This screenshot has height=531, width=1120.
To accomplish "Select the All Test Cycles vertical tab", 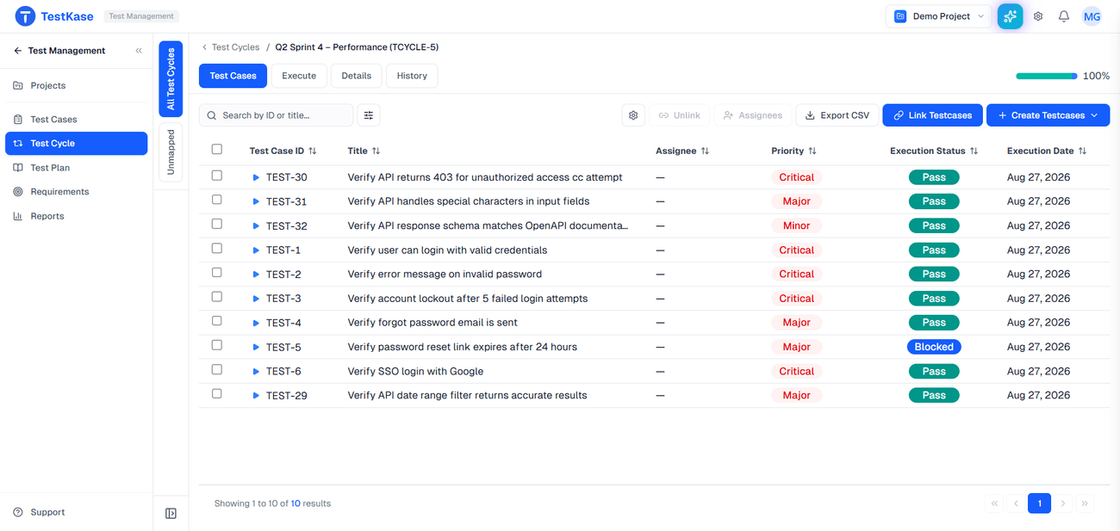I will [x=171, y=79].
